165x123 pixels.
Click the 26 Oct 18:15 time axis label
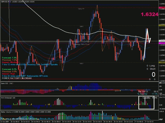tap(108, 122)
